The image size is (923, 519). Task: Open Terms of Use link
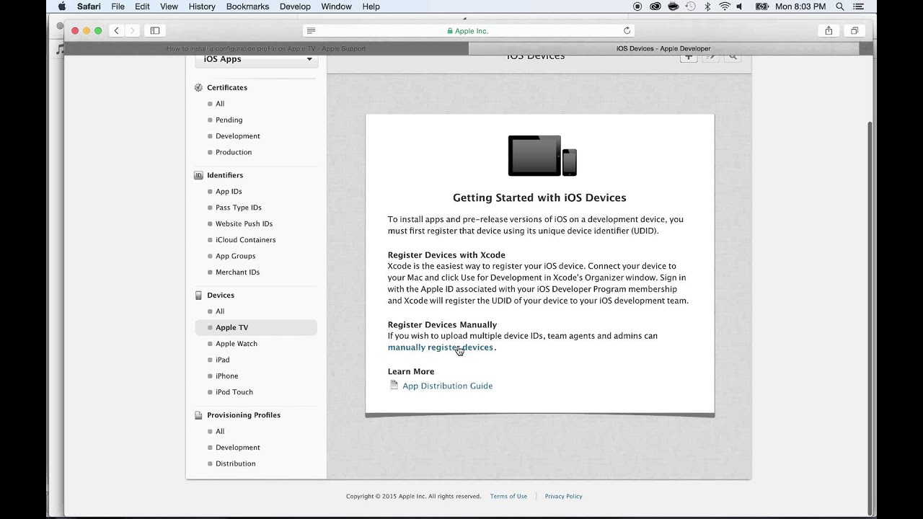[x=508, y=496]
